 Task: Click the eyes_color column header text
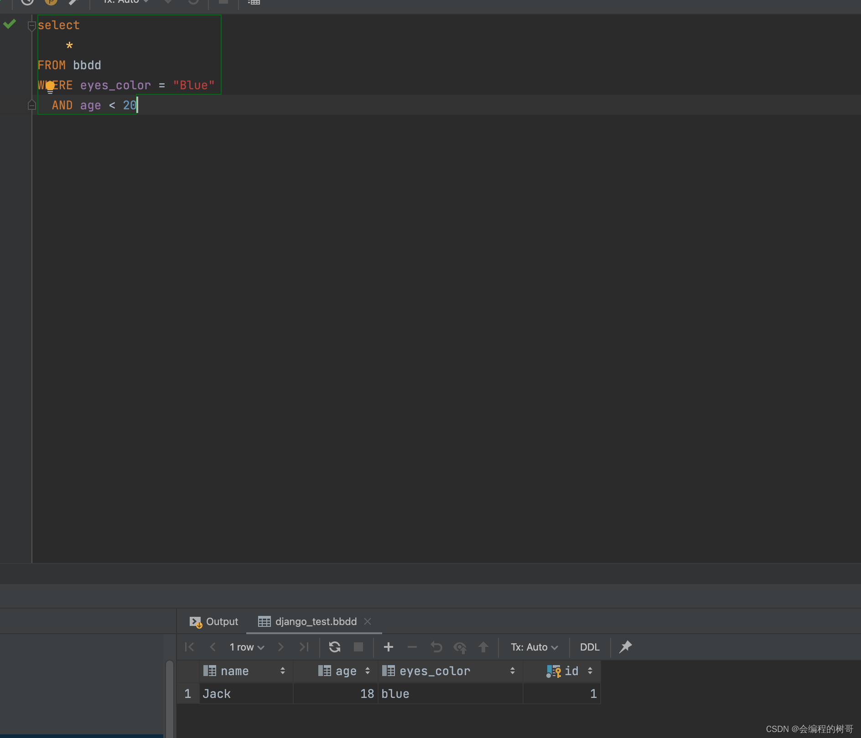435,671
